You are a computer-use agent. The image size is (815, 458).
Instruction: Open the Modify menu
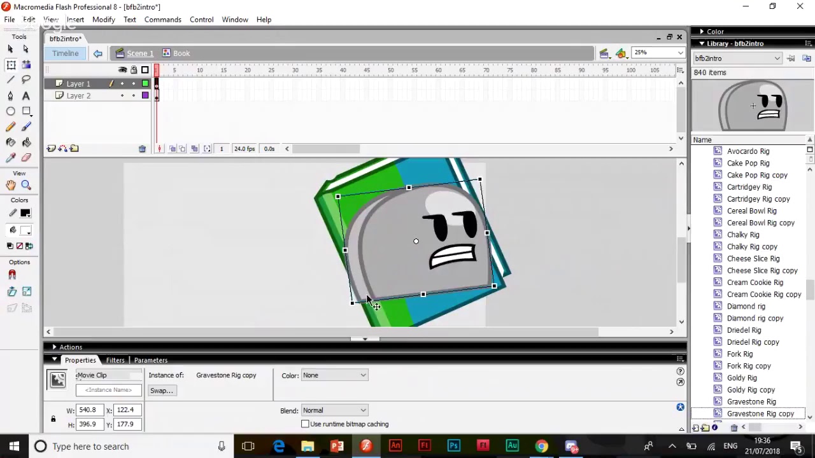pyautogui.click(x=103, y=20)
